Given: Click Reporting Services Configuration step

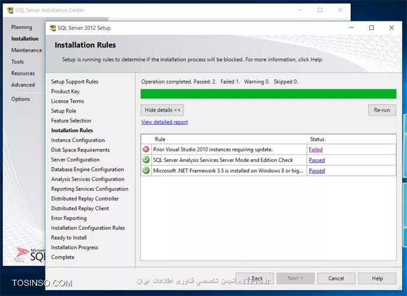Looking at the screenshot, I should pos(89,189).
